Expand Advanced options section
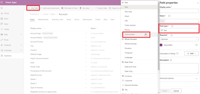Screen dimensions: 200x94 197,78
